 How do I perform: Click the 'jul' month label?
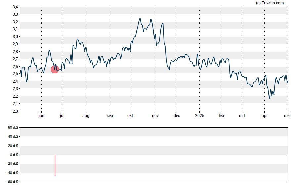pos(62,116)
